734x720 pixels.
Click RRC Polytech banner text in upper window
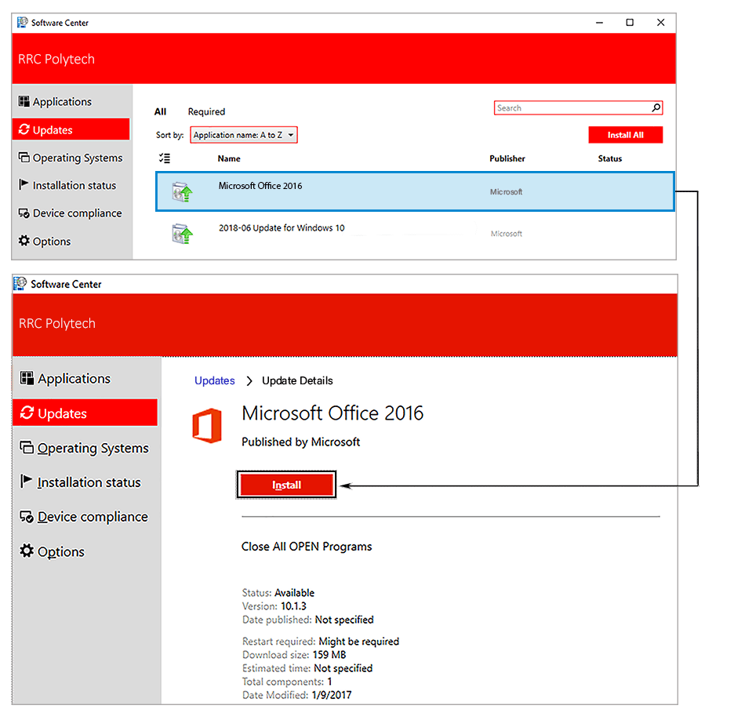tap(56, 59)
